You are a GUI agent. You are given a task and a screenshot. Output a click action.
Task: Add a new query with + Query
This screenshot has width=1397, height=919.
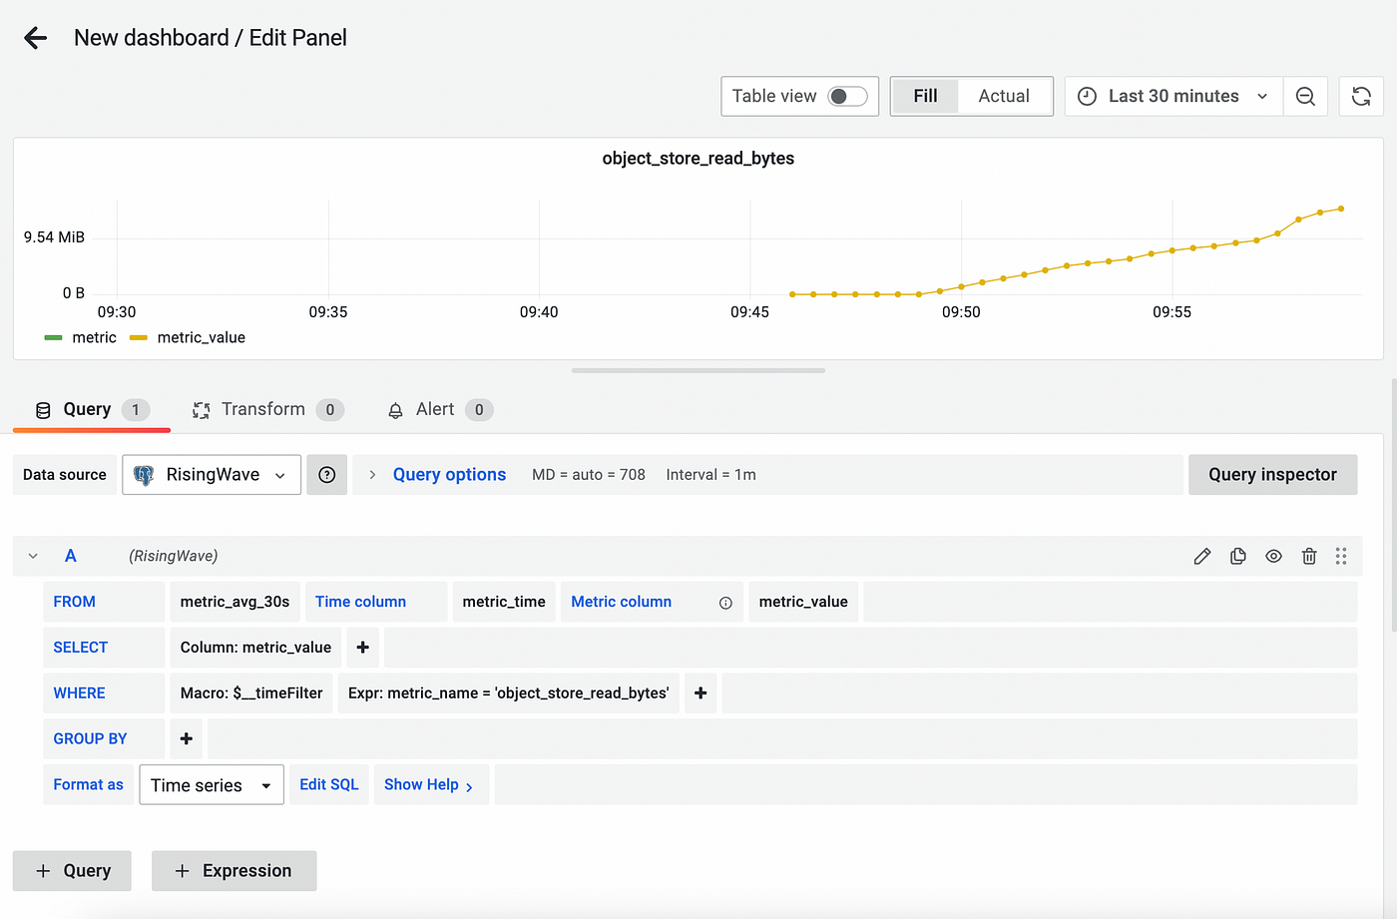click(71, 870)
